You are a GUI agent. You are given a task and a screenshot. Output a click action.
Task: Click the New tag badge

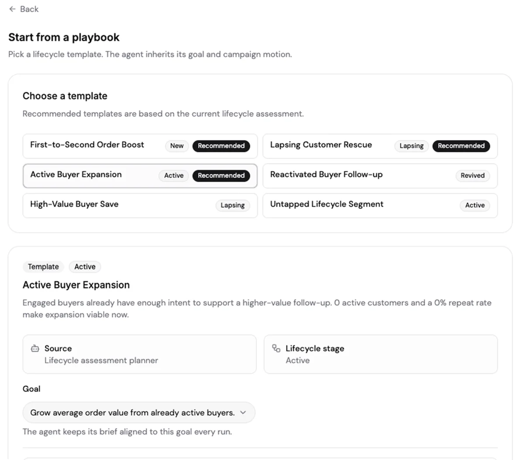click(177, 146)
